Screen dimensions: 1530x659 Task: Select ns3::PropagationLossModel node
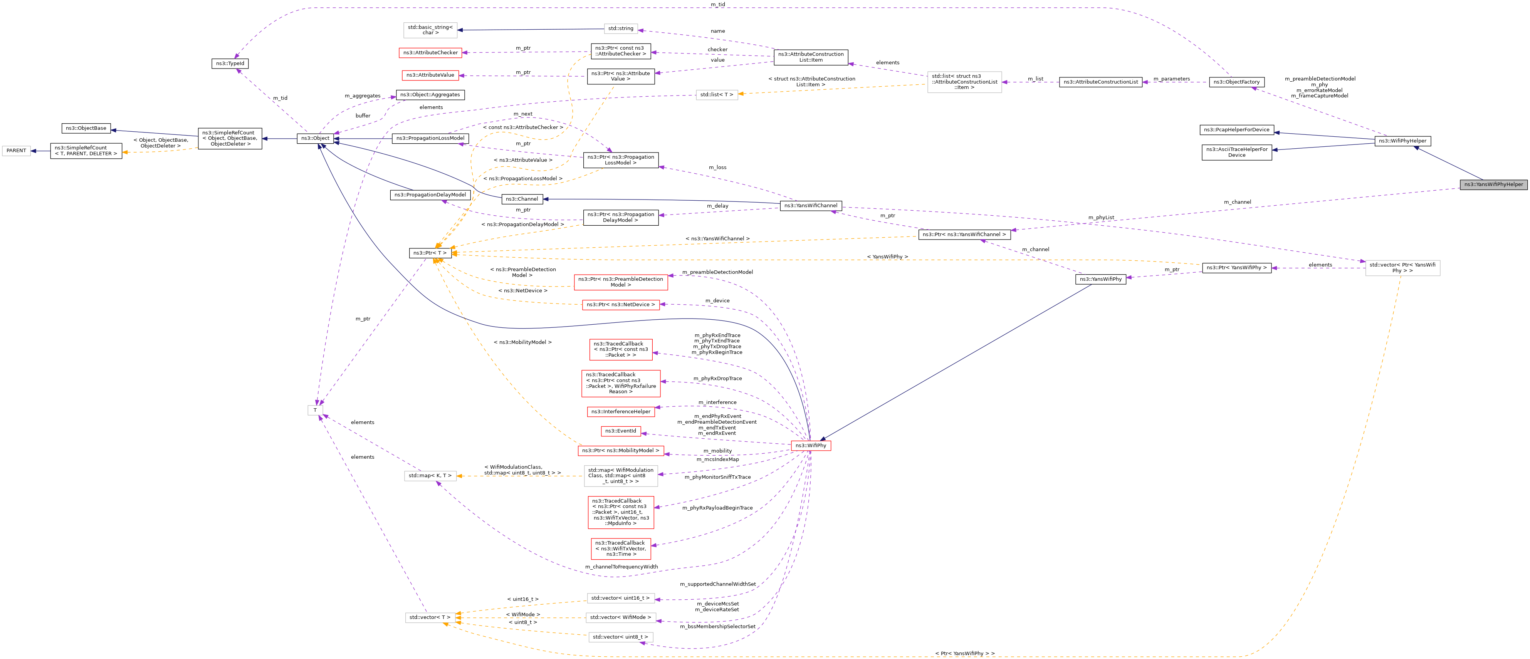click(430, 138)
